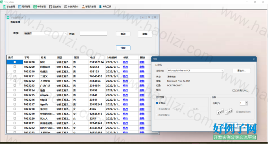Click 删除 link for student 7023221

click(142, 123)
